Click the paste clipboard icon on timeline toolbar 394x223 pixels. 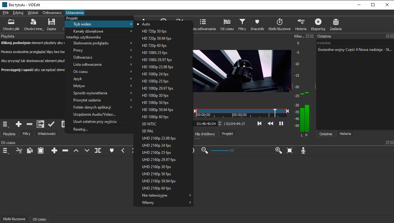click(x=40, y=150)
